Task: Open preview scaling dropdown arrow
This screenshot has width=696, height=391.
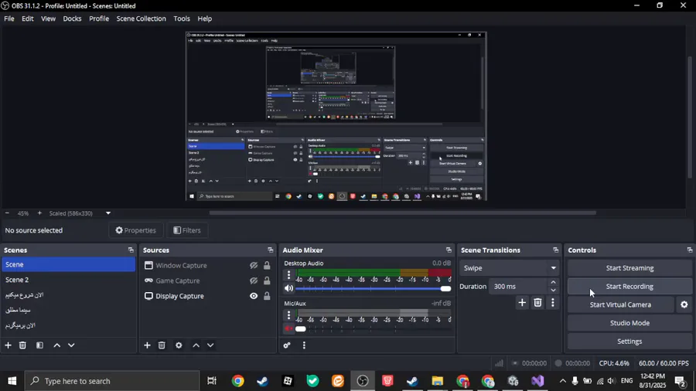Action: (107, 213)
